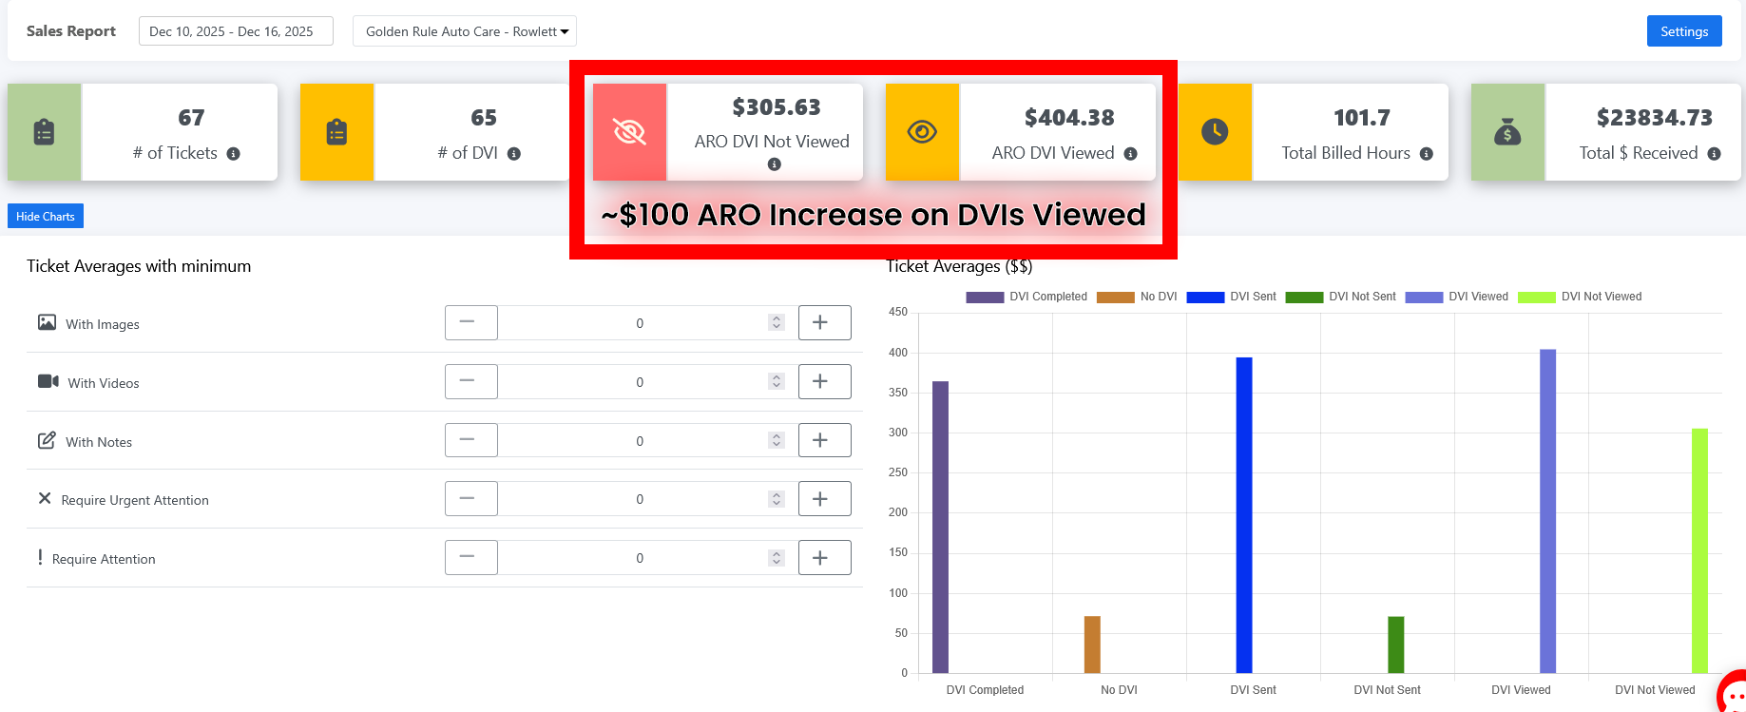1746x712 pixels.
Task: Click the info icon beside Total $ Received
Action: (x=1714, y=154)
